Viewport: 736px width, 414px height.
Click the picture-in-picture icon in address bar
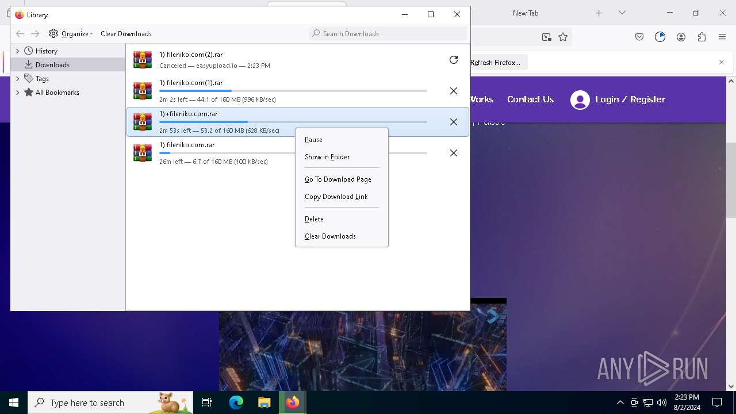pos(546,37)
